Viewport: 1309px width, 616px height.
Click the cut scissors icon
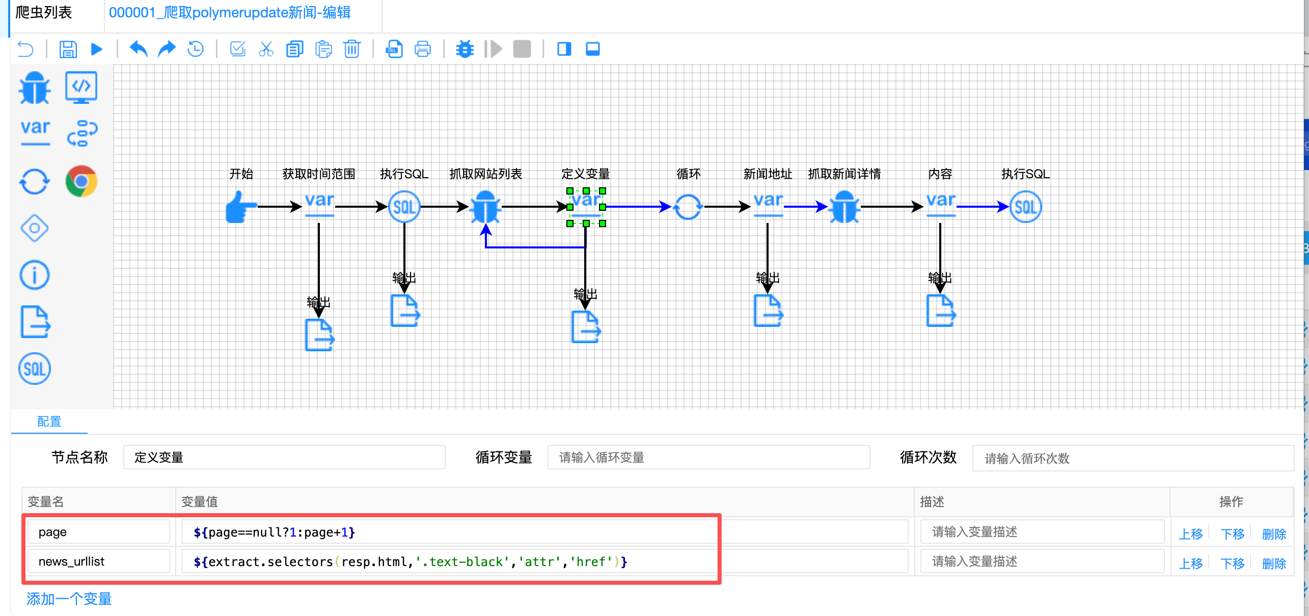coord(266,49)
